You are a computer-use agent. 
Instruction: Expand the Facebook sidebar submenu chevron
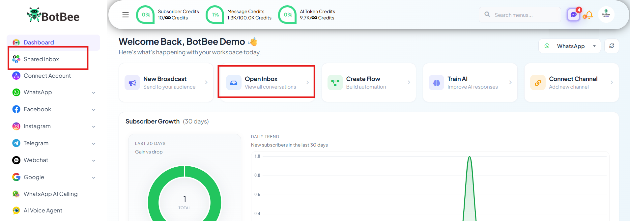pos(94,110)
